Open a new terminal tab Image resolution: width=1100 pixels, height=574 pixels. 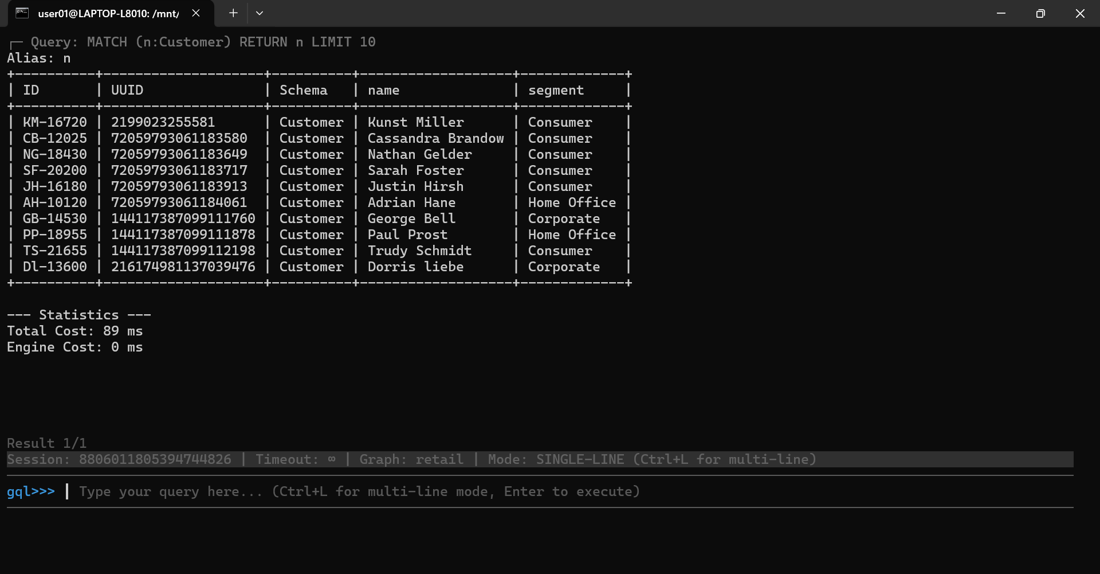(233, 13)
